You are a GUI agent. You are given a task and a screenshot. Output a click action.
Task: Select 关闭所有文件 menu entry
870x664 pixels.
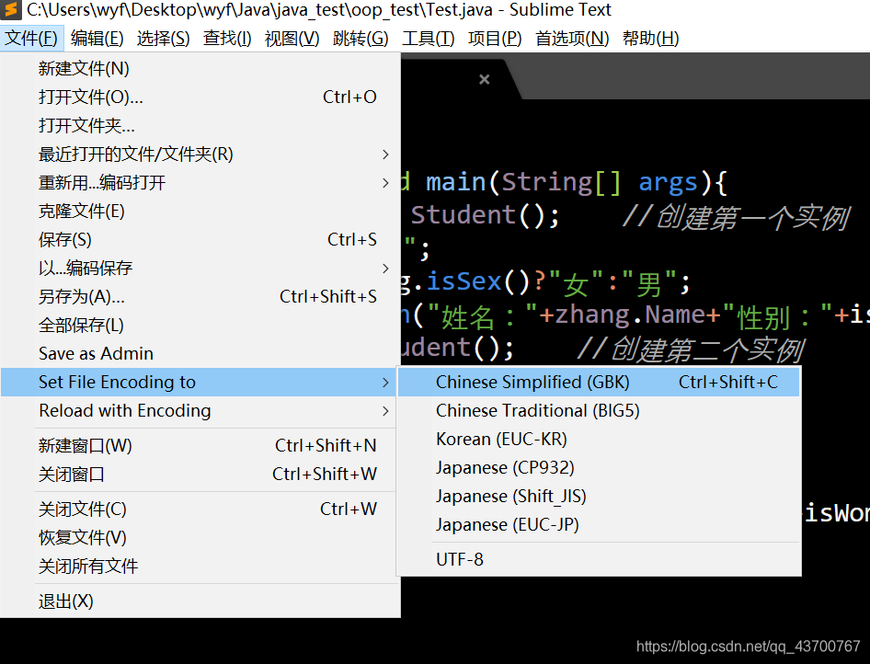click(x=200, y=567)
